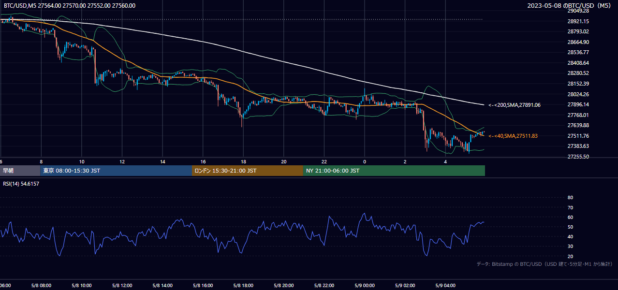This screenshot has height=290, width=618.
Task: Click the RSI(14) 54.6157 indicator label
Action: [21, 184]
